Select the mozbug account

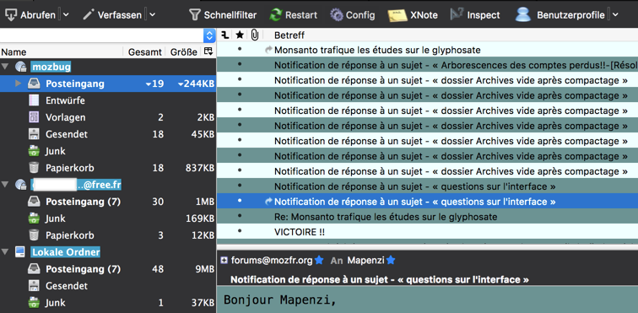pos(51,67)
